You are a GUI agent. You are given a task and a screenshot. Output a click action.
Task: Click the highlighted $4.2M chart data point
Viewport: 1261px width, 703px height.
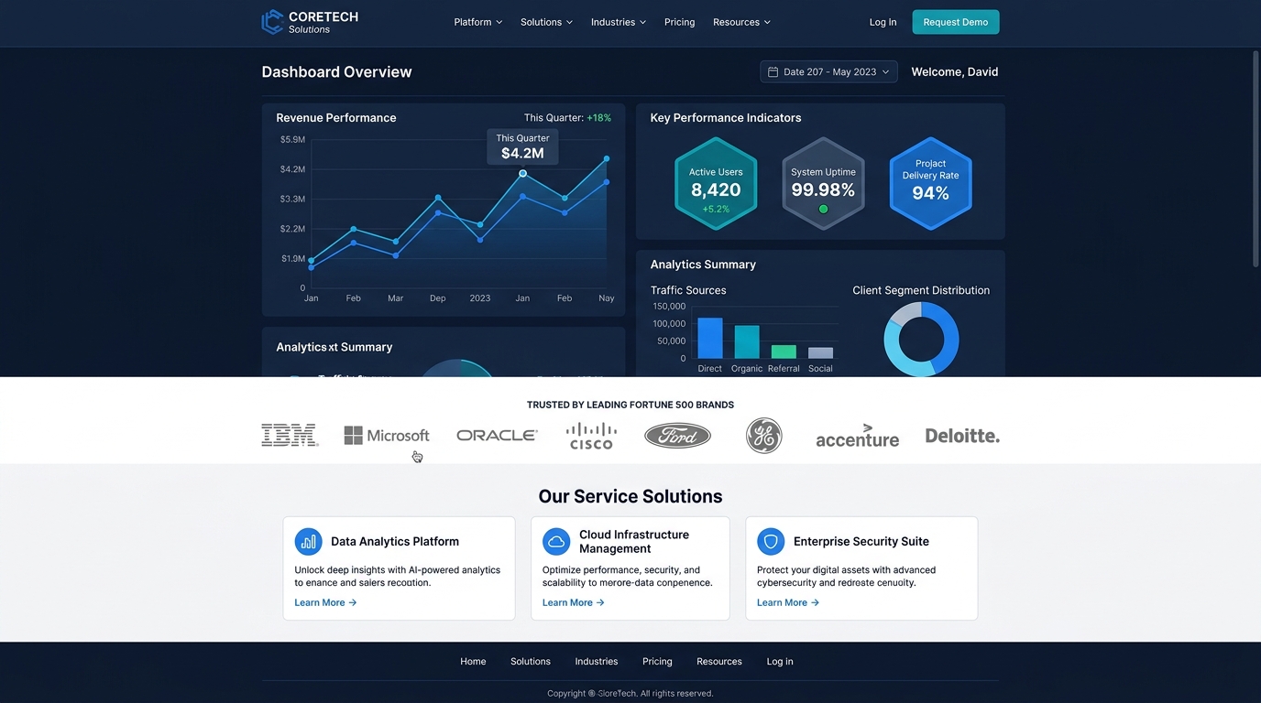(x=522, y=173)
